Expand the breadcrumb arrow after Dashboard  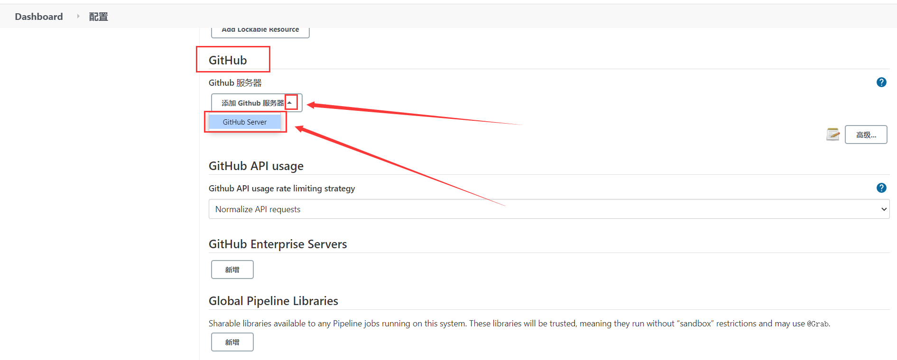point(78,16)
